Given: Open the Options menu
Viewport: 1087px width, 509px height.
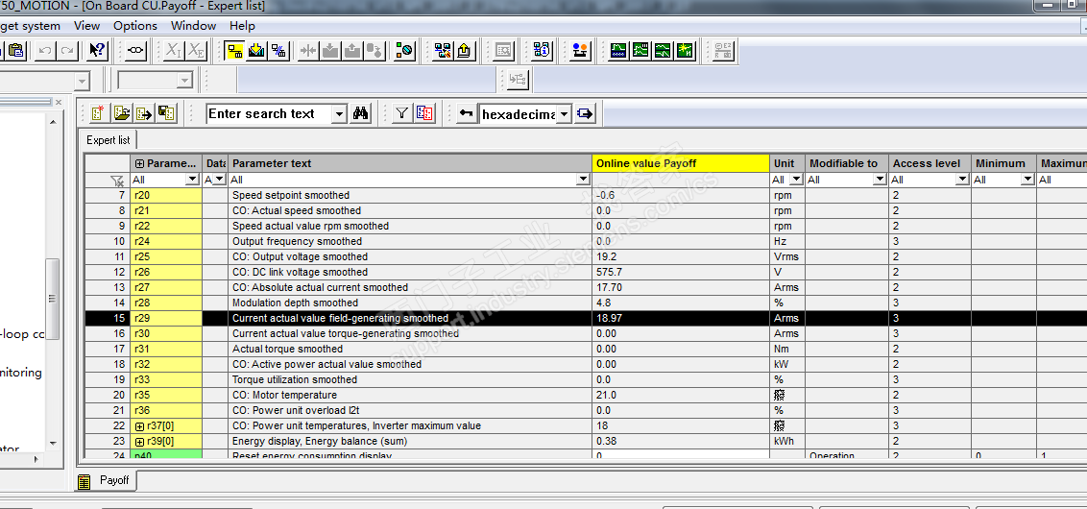Looking at the screenshot, I should [x=135, y=26].
